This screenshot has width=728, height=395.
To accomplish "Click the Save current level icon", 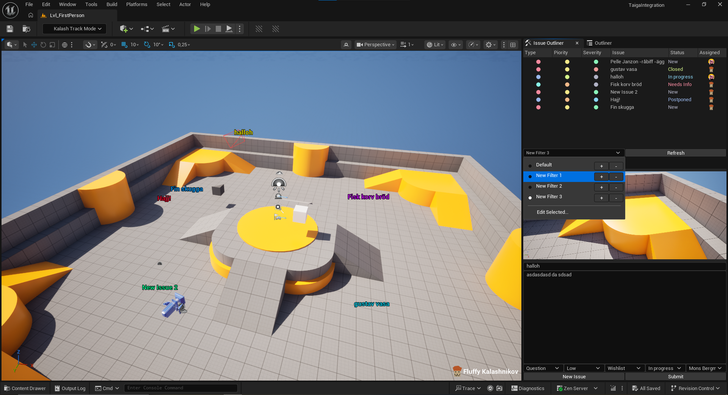I will pyautogui.click(x=10, y=29).
